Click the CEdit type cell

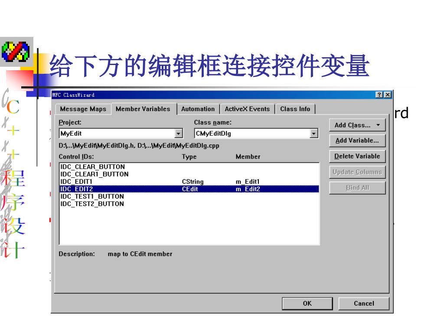pos(190,189)
